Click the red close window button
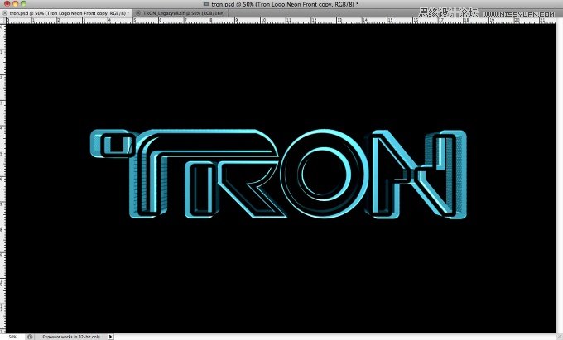This screenshot has width=563, height=340. 7,4
